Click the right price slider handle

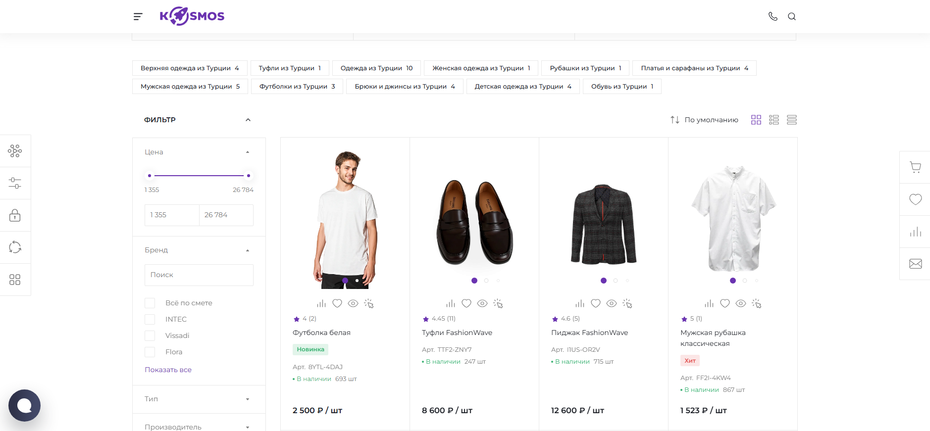[x=249, y=176]
